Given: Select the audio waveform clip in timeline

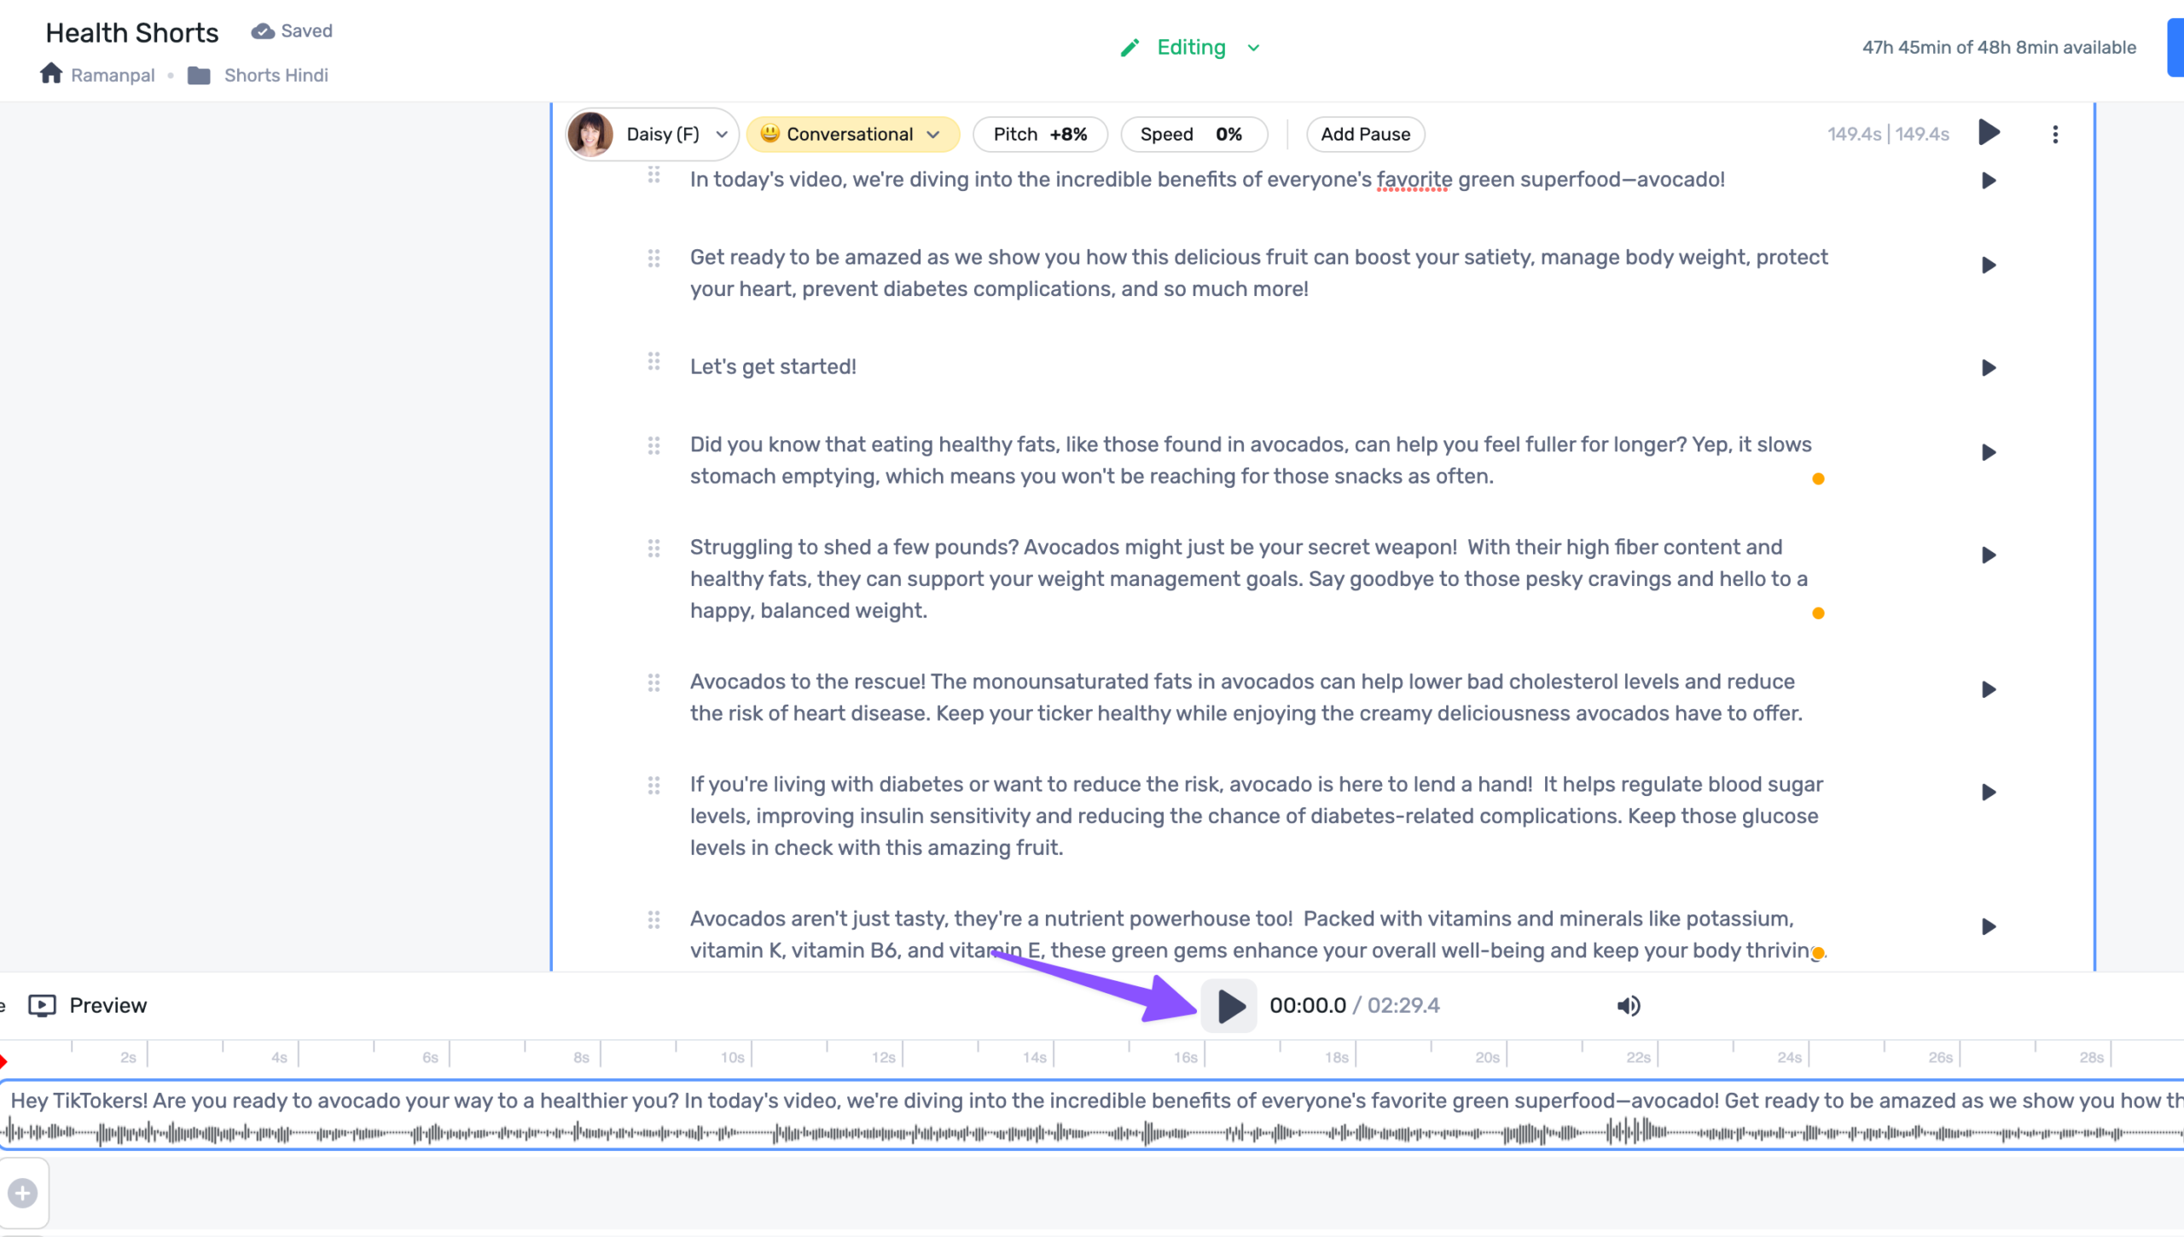Looking at the screenshot, I should (x=1092, y=1131).
